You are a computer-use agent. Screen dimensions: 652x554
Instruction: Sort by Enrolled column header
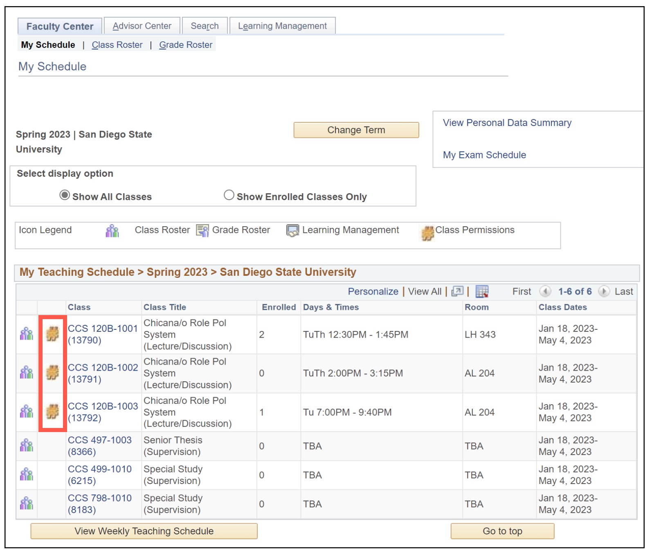(279, 307)
